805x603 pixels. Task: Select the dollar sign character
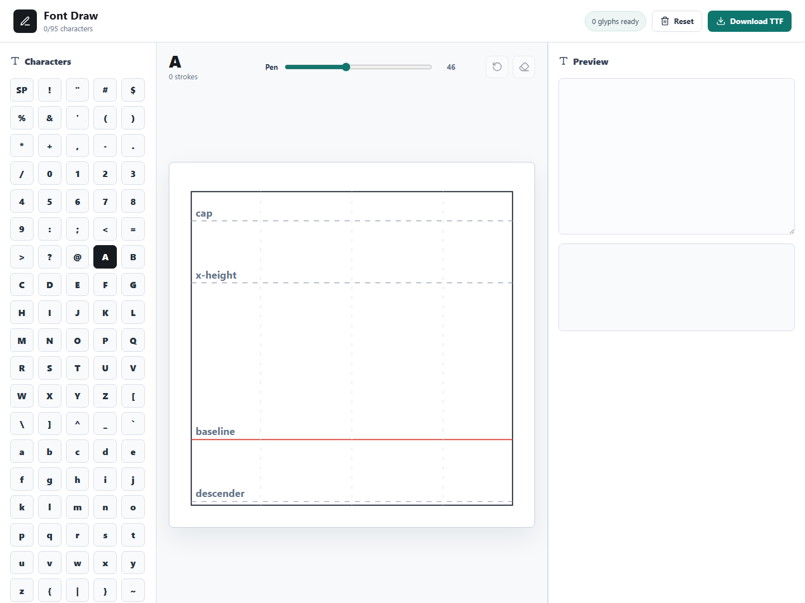point(133,90)
